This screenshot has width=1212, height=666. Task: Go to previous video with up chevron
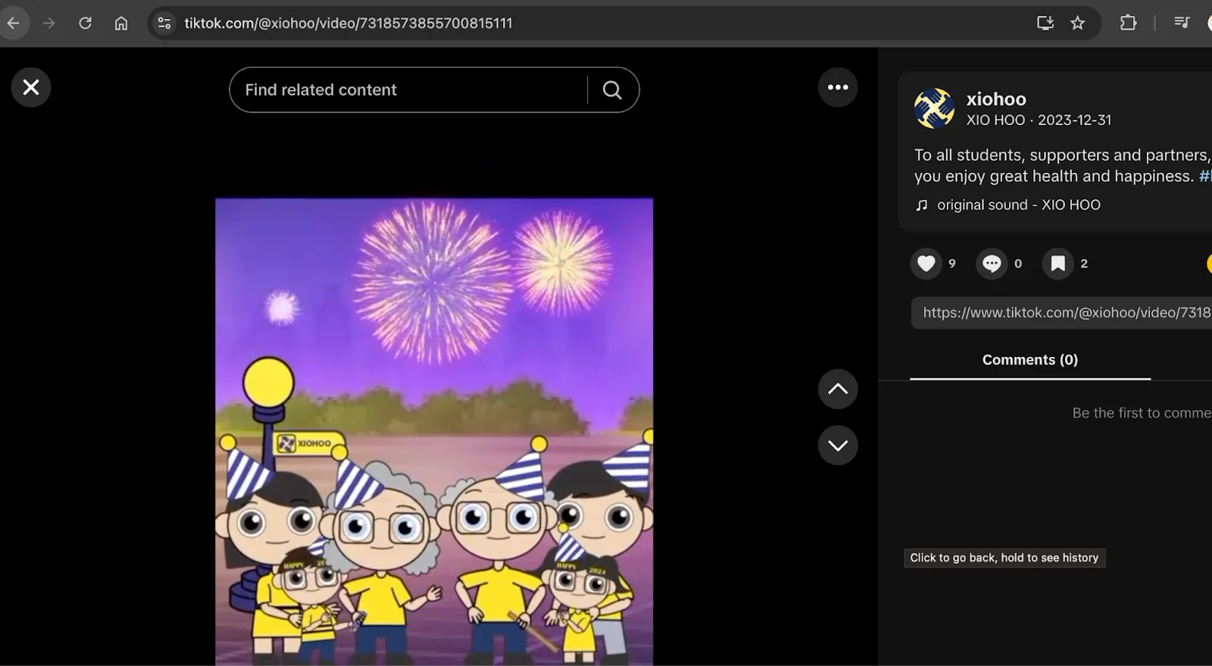click(838, 389)
